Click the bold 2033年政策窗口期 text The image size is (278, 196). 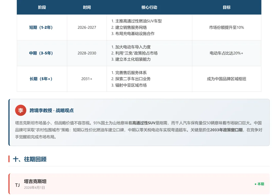pyautogui.click(x=227, y=130)
